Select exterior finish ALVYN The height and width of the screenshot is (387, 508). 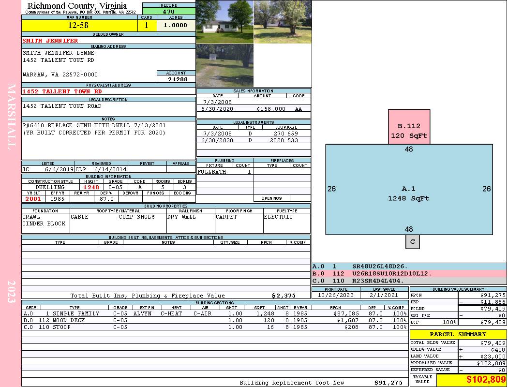pyautogui.click(x=143, y=313)
